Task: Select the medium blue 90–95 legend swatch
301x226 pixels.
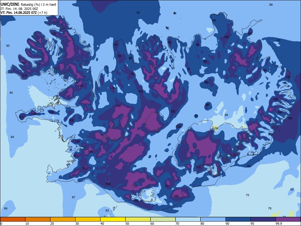Action: pyautogui.click(x=238, y=219)
